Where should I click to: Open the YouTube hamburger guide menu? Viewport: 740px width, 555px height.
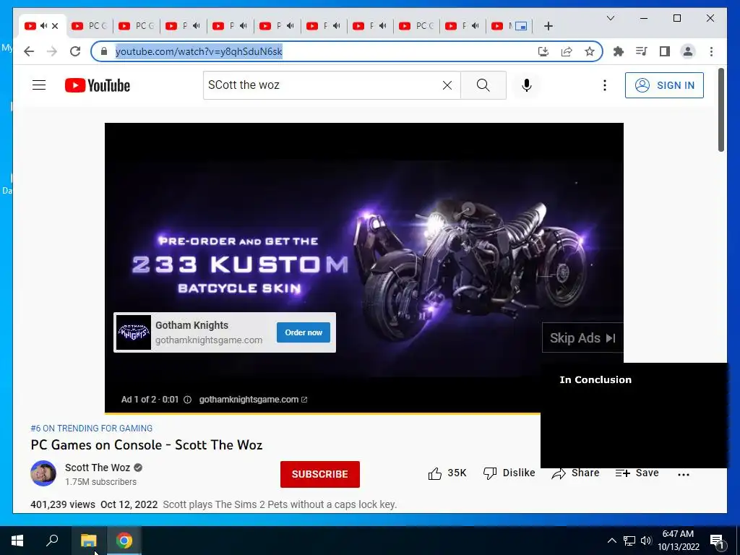(x=39, y=85)
